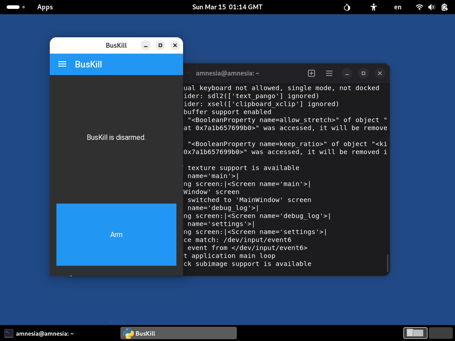This screenshot has height=341, width=455.
Task: Open the BusKill hamburger navigation menu
Action: pos(62,64)
